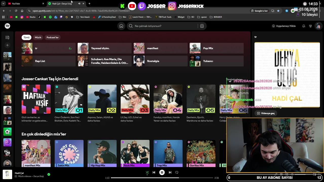Open the Spotify profile avatar menu

[x=318, y=26]
